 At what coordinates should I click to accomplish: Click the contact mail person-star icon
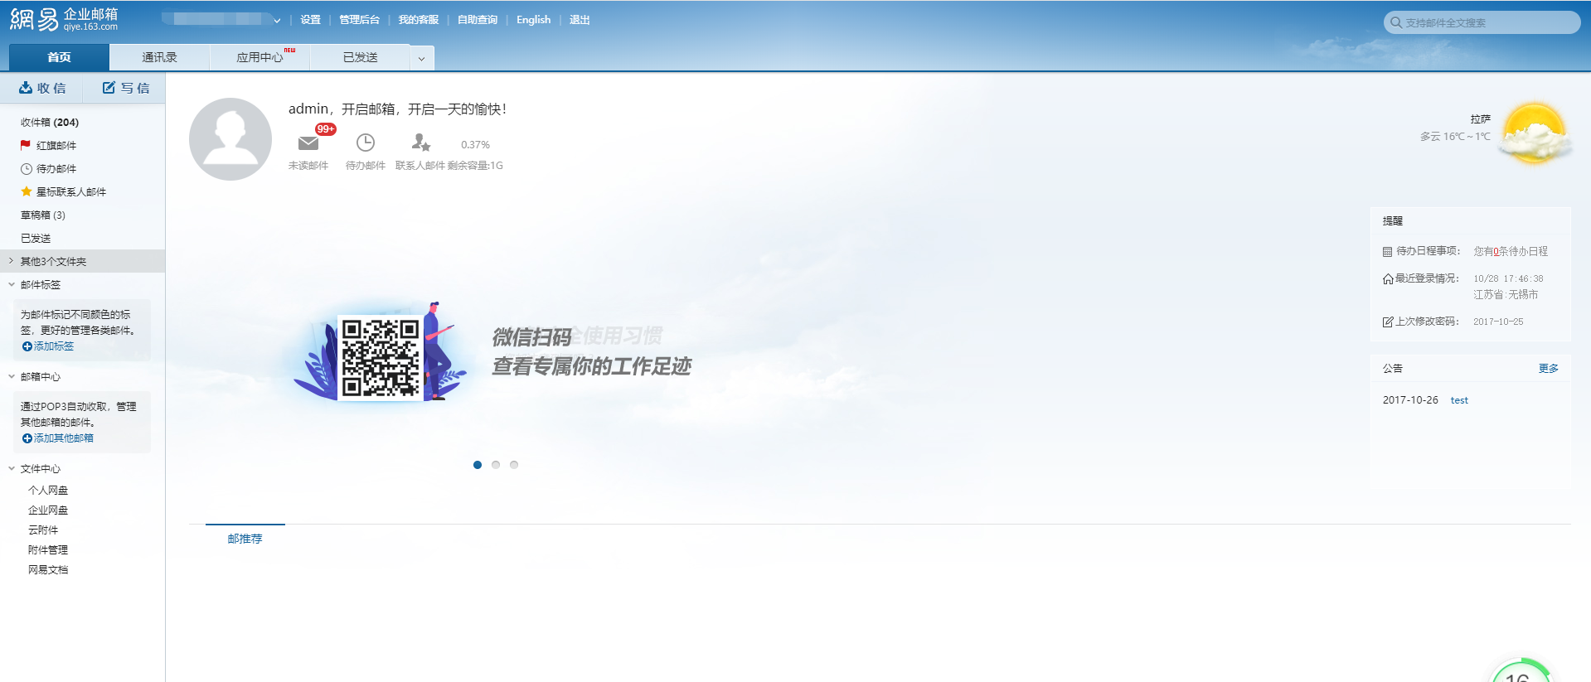(420, 143)
